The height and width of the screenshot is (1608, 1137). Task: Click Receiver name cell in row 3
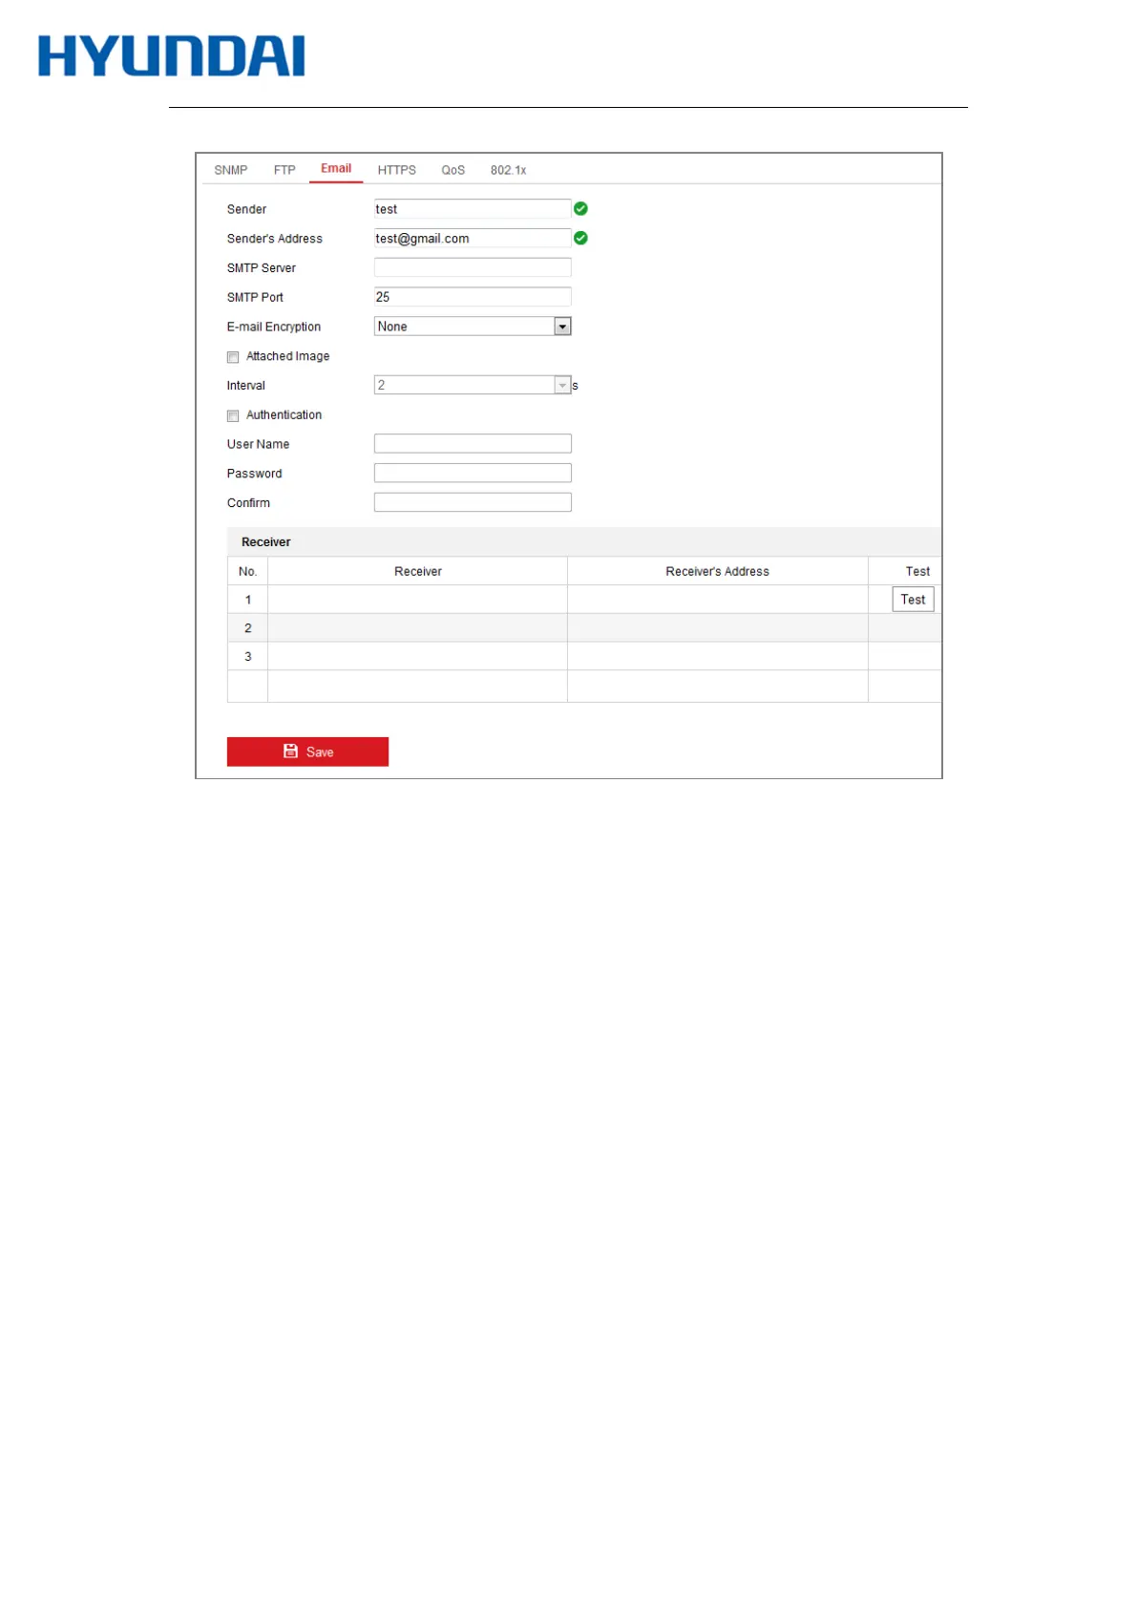417,656
